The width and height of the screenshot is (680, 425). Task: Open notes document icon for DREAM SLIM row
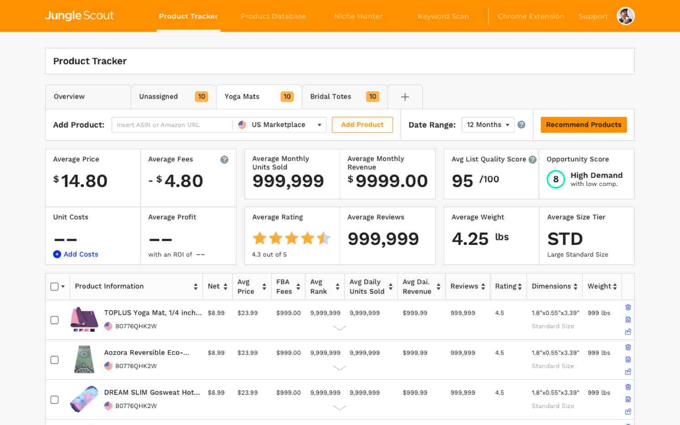[x=628, y=399]
